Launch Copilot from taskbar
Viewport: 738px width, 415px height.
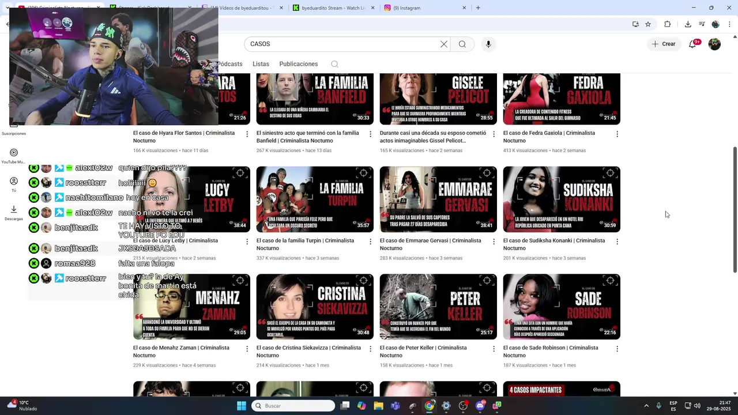(362, 406)
